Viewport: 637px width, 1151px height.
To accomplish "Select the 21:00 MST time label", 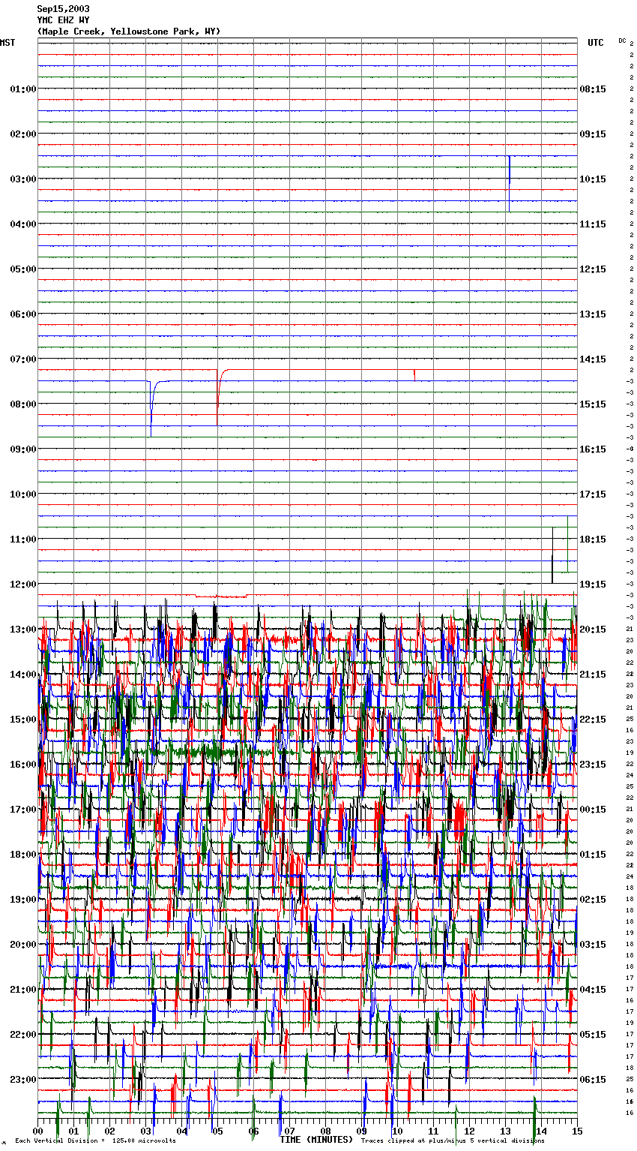I will [x=23, y=990].
